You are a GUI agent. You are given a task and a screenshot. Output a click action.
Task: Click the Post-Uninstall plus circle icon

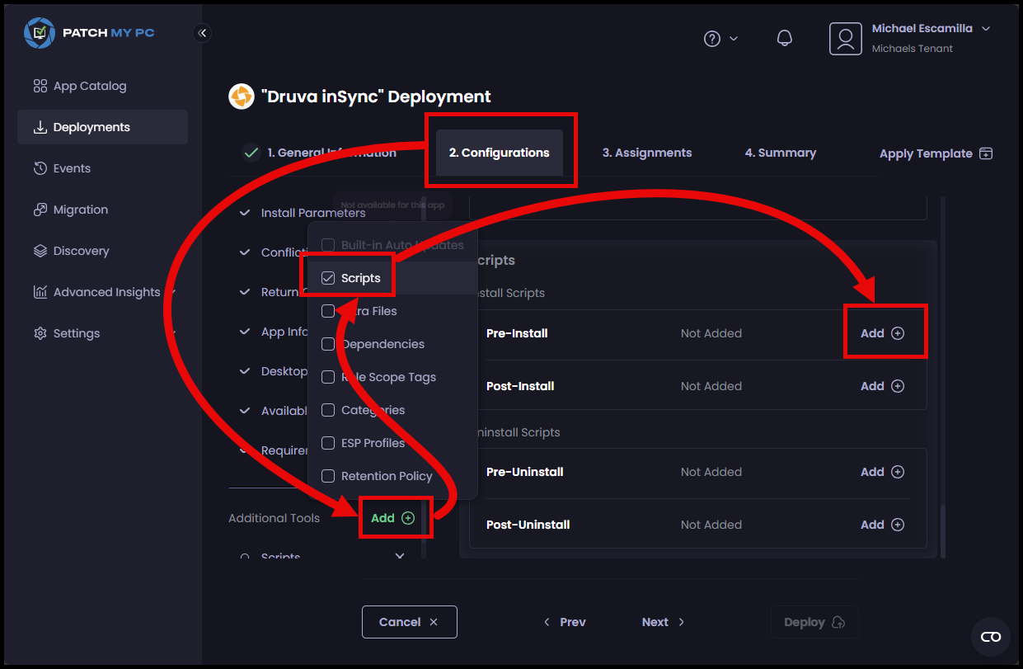coord(898,525)
